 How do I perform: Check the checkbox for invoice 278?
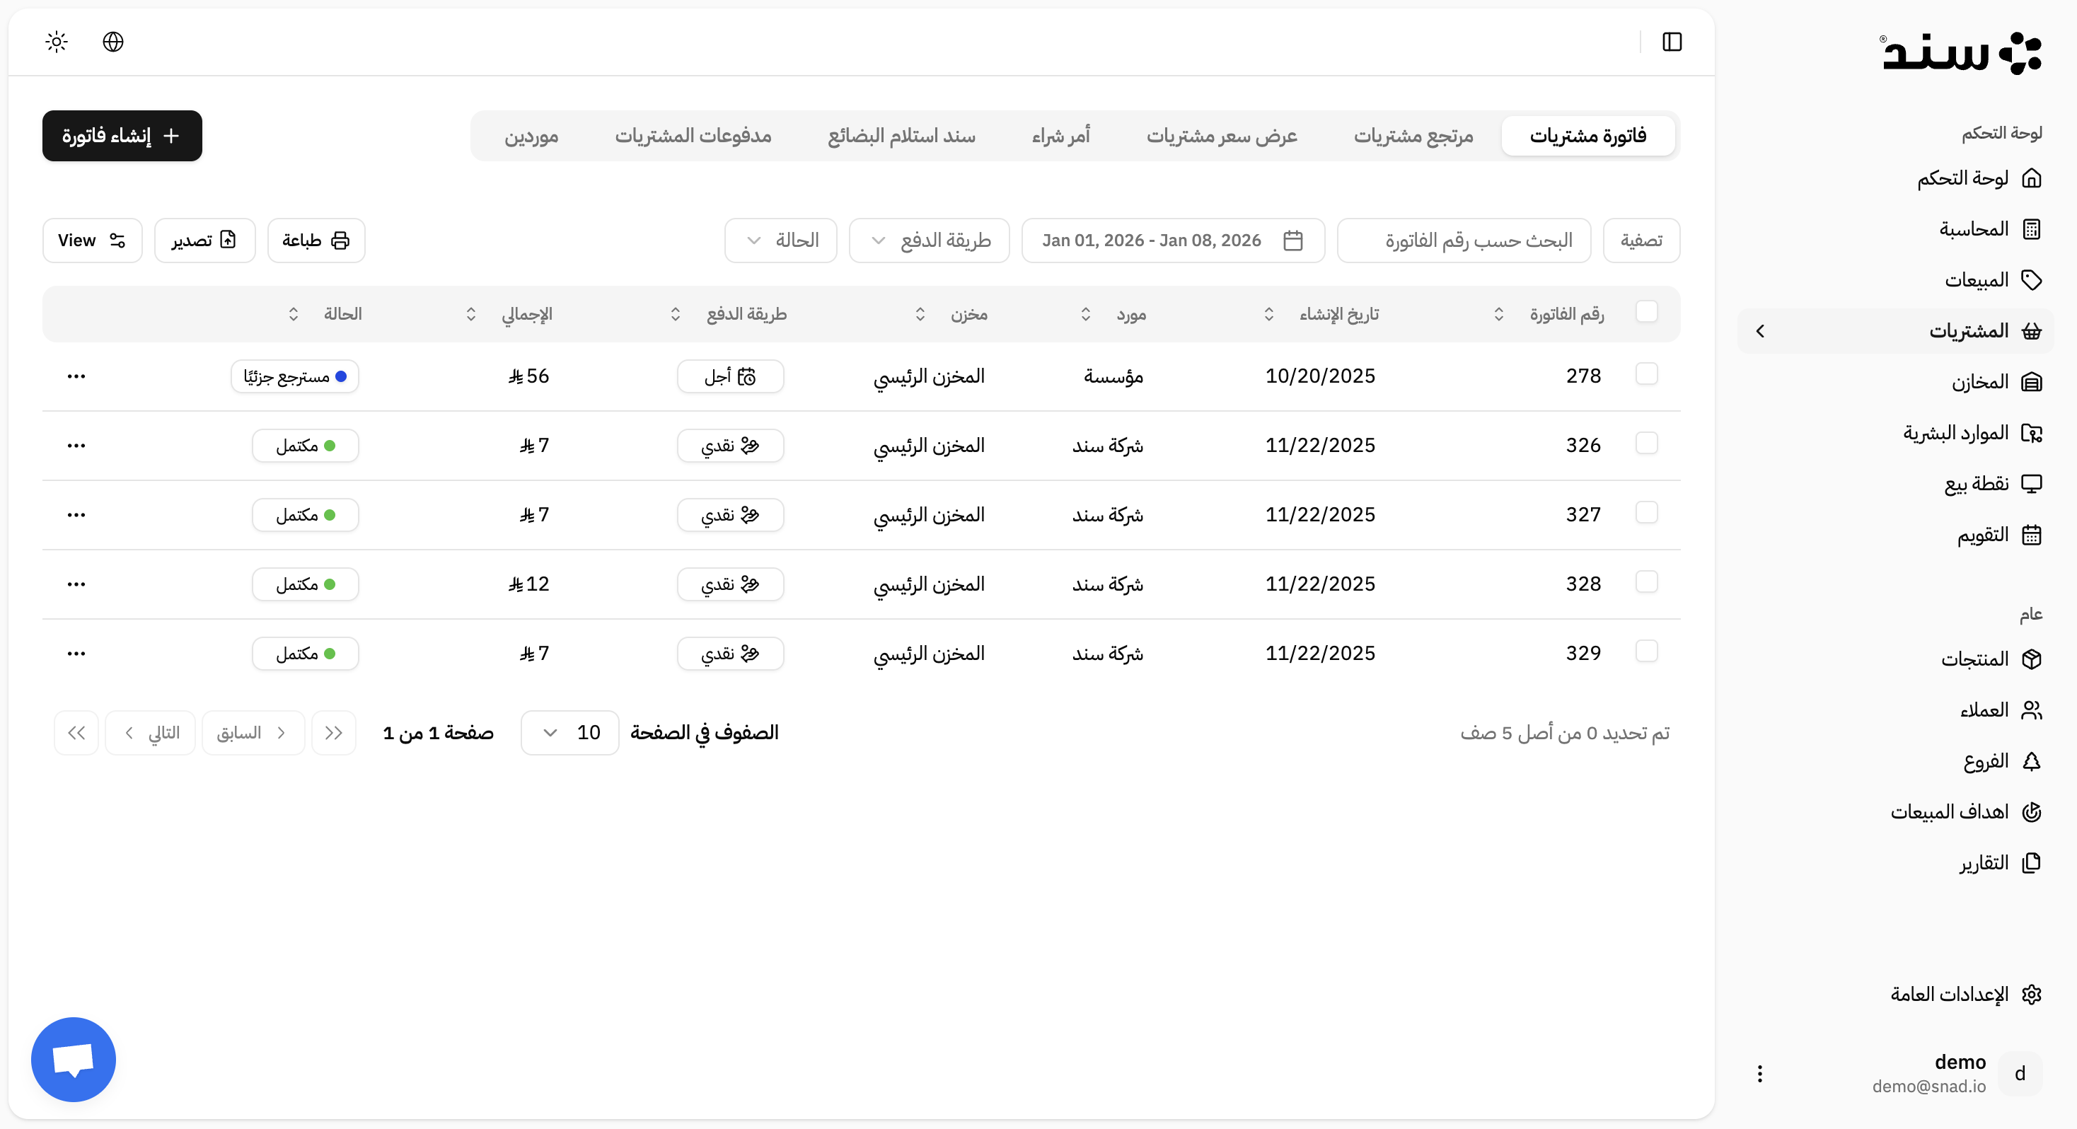[x=1648, y=374]
